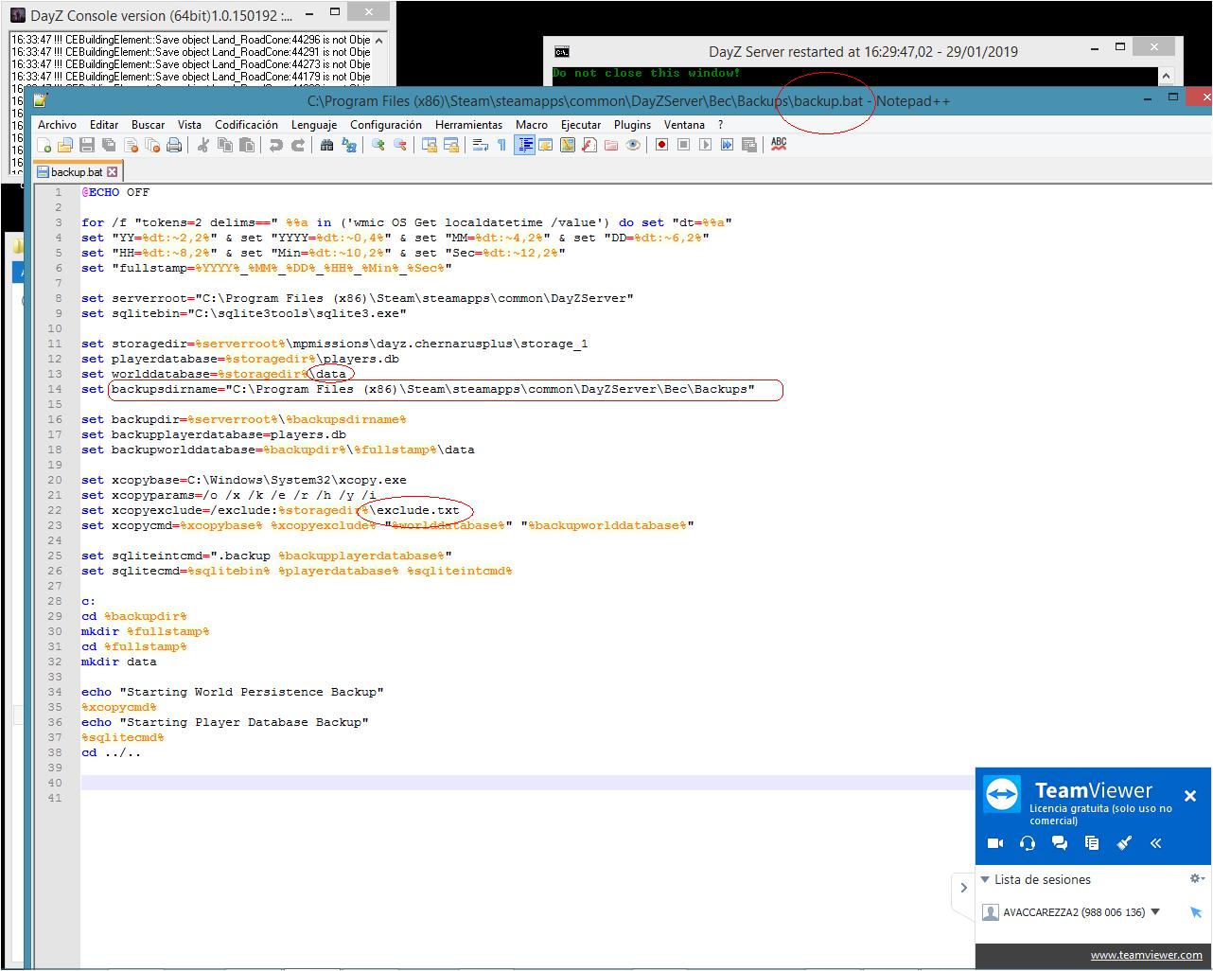Play back the recorded macro
1213x971 pixels.
pos(706,145)
